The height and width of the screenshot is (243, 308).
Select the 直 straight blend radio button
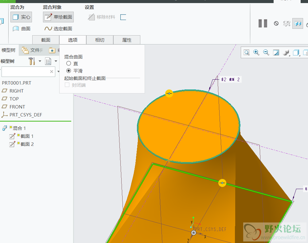(68, 63)
